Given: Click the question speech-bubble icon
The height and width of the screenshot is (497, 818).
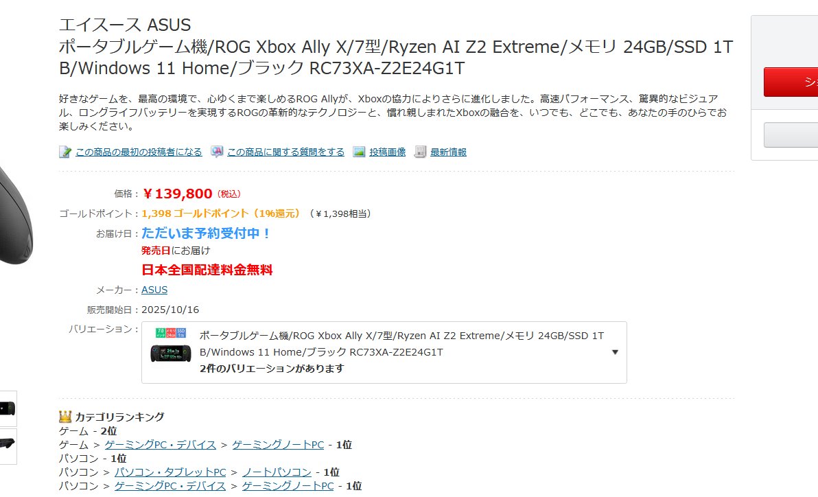Looking at the screenshot, I should point(216,152).
